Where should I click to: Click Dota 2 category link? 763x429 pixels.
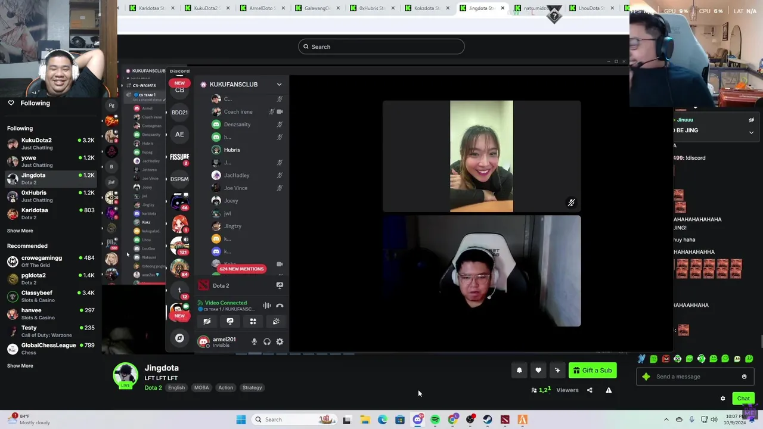[x=153, y=388]
